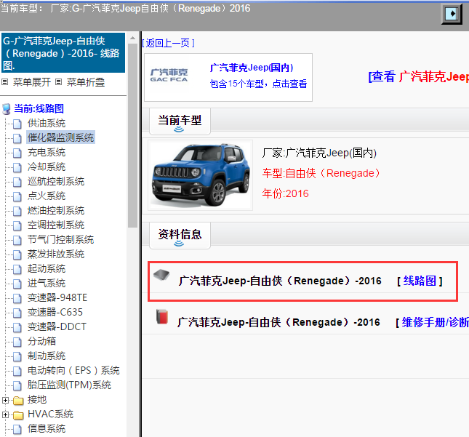Screen dimensions: 469x437
Task: Click the 查看 广汽菲克Jeep link at right
Action: coord(419,76)
